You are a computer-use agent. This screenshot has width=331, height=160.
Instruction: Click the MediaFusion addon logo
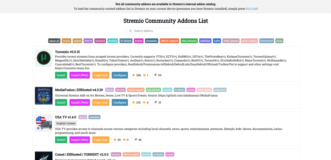coord(44,96)
